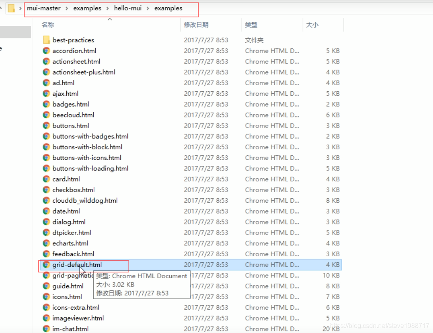
Task: Click the Chrome icon of ad.html
Action: [x=46, y=83]
